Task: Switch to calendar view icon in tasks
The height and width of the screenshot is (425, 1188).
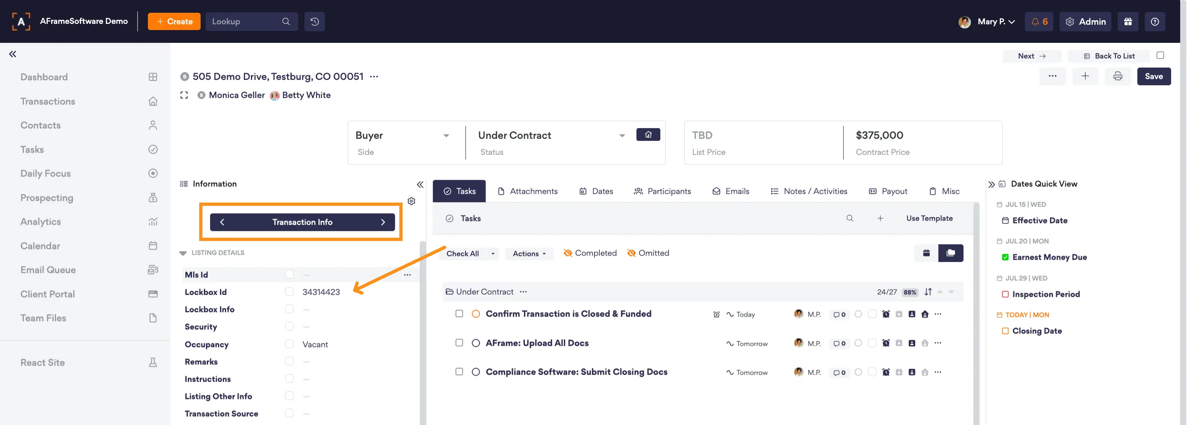Action: point(926,253)
